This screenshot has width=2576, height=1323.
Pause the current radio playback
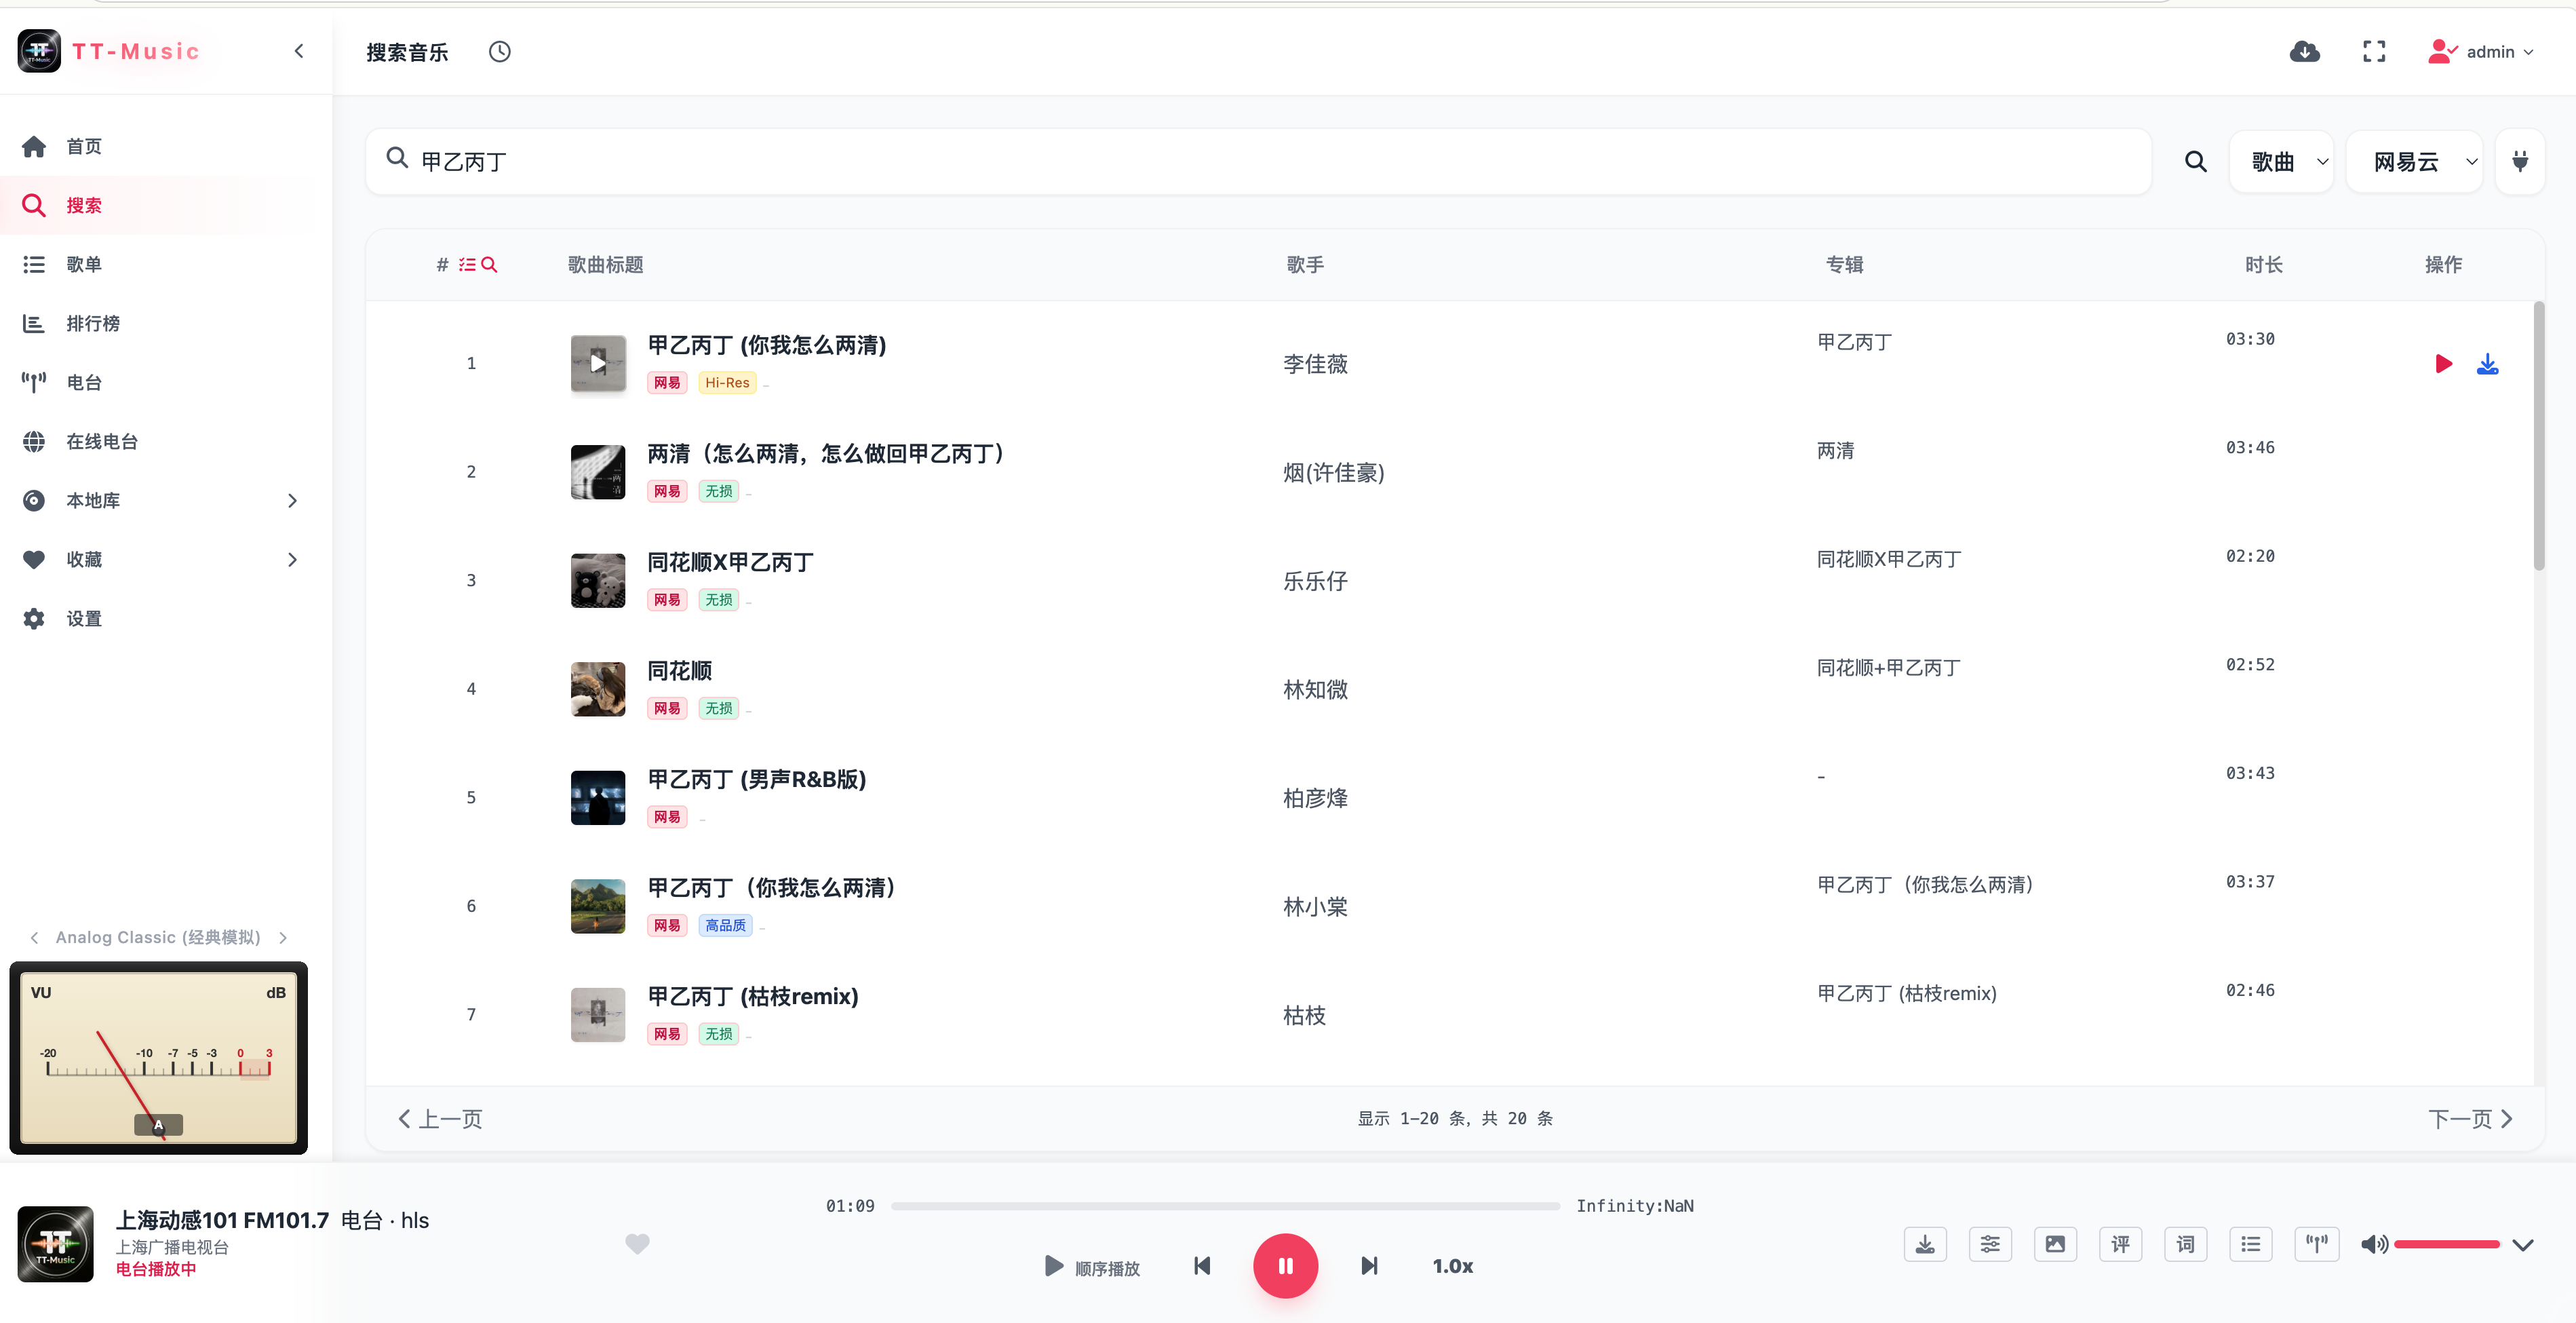(1285, 1266)
